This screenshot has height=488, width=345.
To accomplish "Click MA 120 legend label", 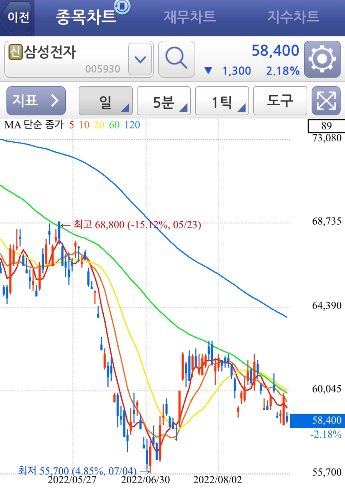I will [x=132, y=125].
